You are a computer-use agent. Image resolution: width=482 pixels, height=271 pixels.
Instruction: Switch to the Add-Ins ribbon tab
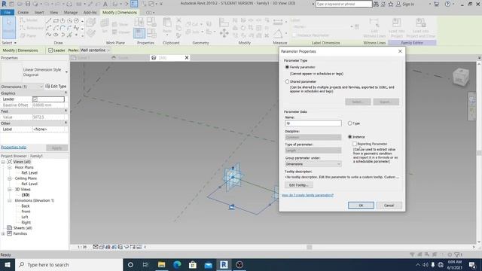click(x=90, y=12)
